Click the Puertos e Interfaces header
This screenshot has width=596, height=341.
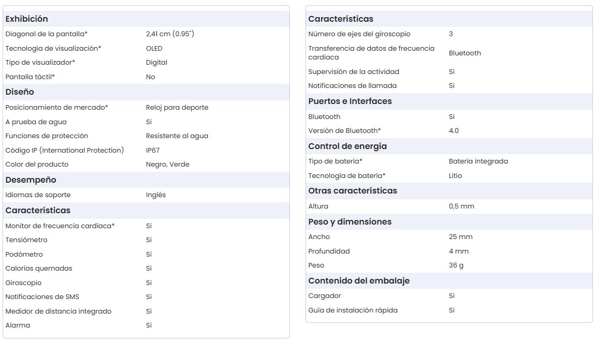[x=350, y=101]
